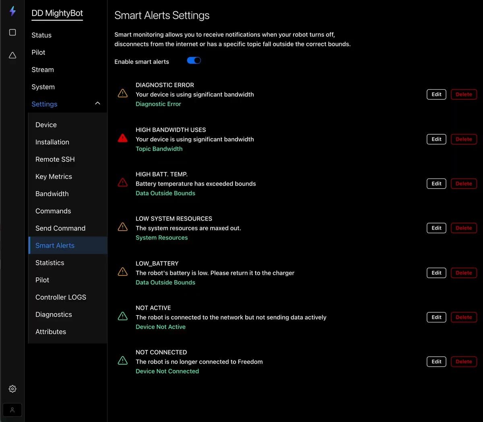Go to Stream in the sidebar

43,70
